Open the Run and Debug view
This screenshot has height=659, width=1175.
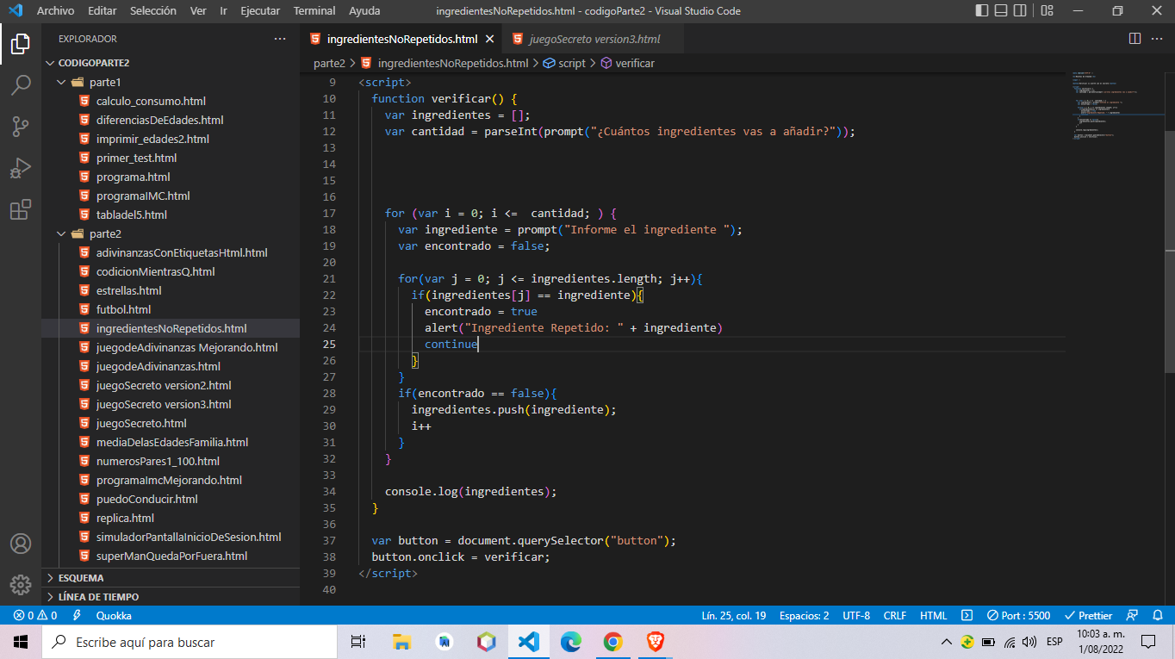pyautogui.click(x=21, y=168)
